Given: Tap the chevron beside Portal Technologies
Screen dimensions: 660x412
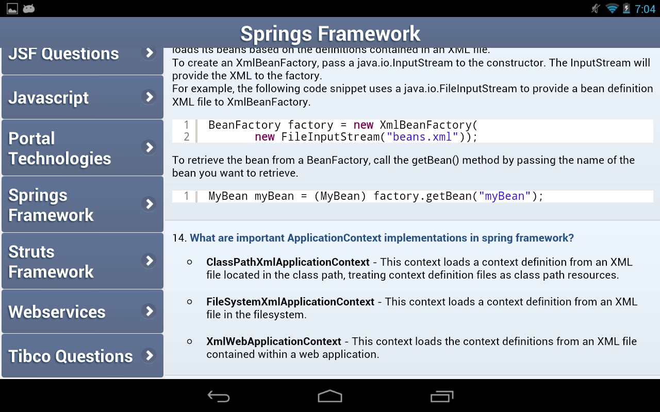Looking at the screenshot, I should [x=149, y=147].
